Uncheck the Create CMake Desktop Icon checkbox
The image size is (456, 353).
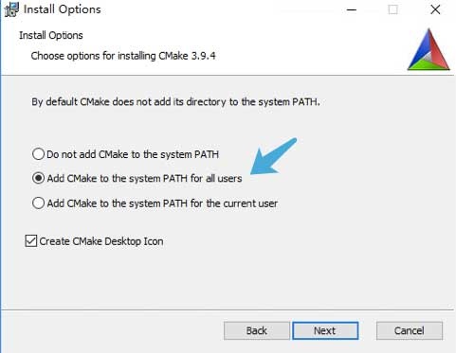(31, 241)
